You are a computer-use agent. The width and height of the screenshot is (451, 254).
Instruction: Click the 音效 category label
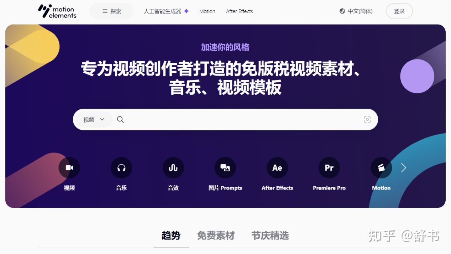point(173,188)
